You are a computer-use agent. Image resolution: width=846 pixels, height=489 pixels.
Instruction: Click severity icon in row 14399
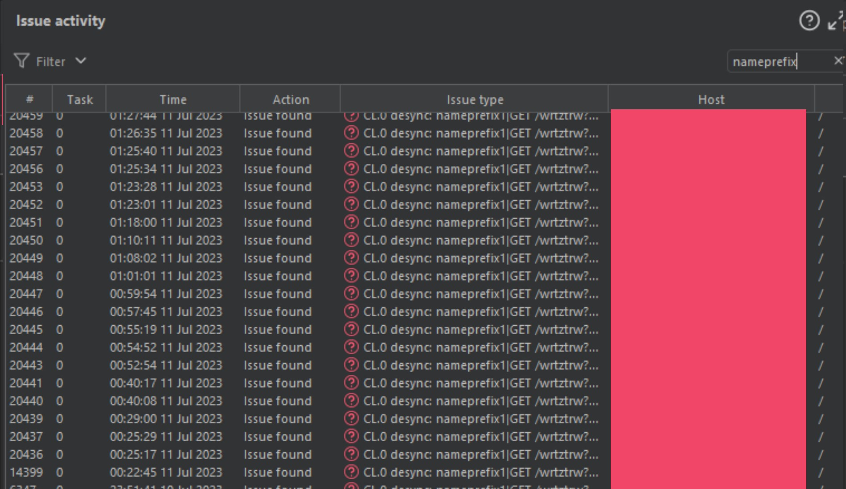[351, 472]
